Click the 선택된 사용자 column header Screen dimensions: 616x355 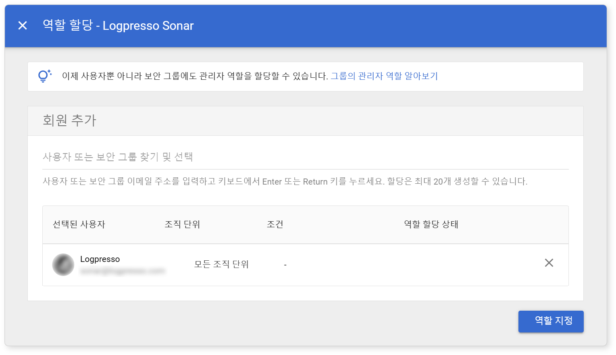[79, 224]
